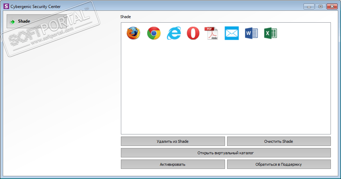The width and height of the screenshot is (341, 179).
Task: Select the Opera browser icon
Action: point(193,33)
